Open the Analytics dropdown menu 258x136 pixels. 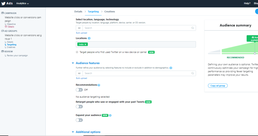22,4
